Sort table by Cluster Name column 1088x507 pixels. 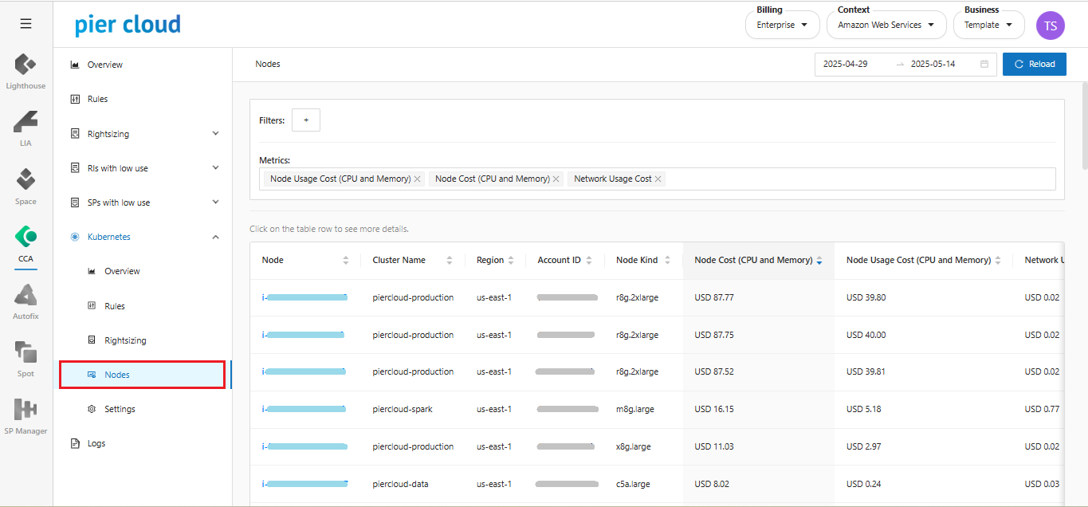[x=450, y=261]
